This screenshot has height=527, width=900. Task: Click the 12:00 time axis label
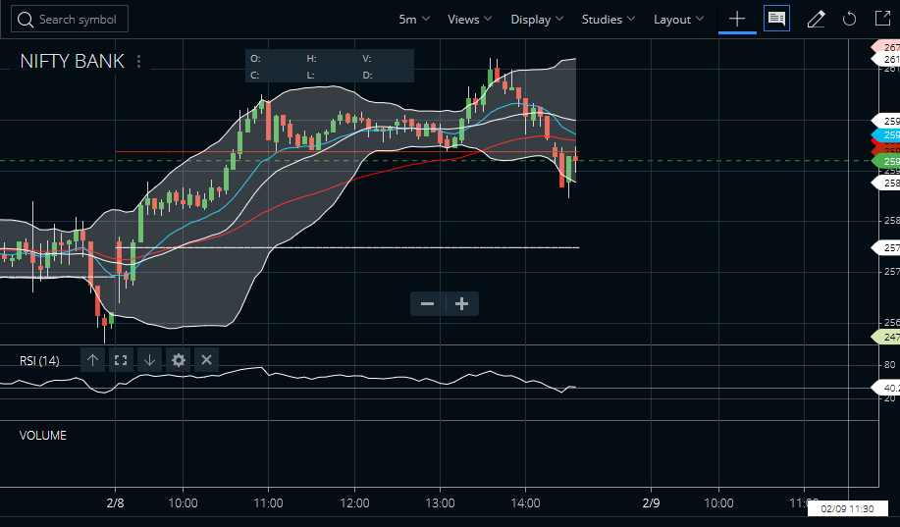coord(354,502)
